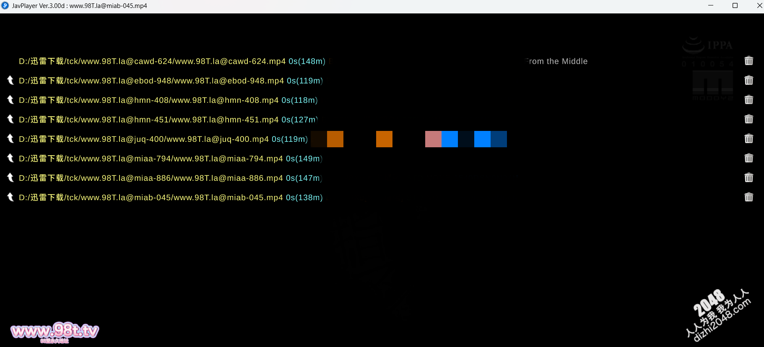Delete the miab-045.mp4 entry from the list
Viewport: 764px width, 347px height.
[748, 197]
